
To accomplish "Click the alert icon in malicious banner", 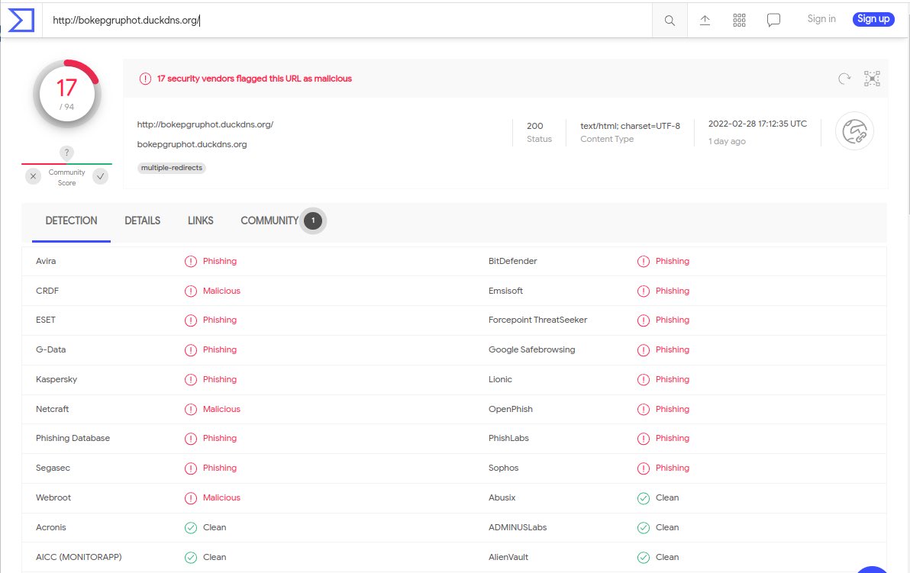I will coord(145,79).
